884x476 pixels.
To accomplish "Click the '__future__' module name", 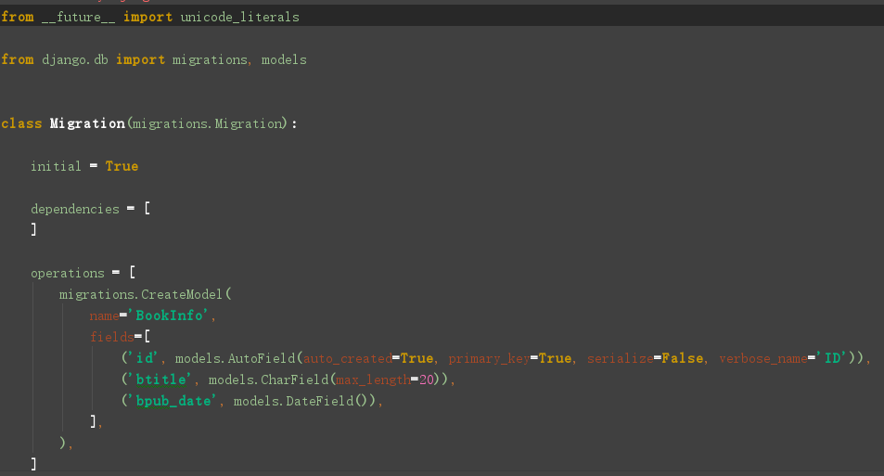I will coord(78,18).
